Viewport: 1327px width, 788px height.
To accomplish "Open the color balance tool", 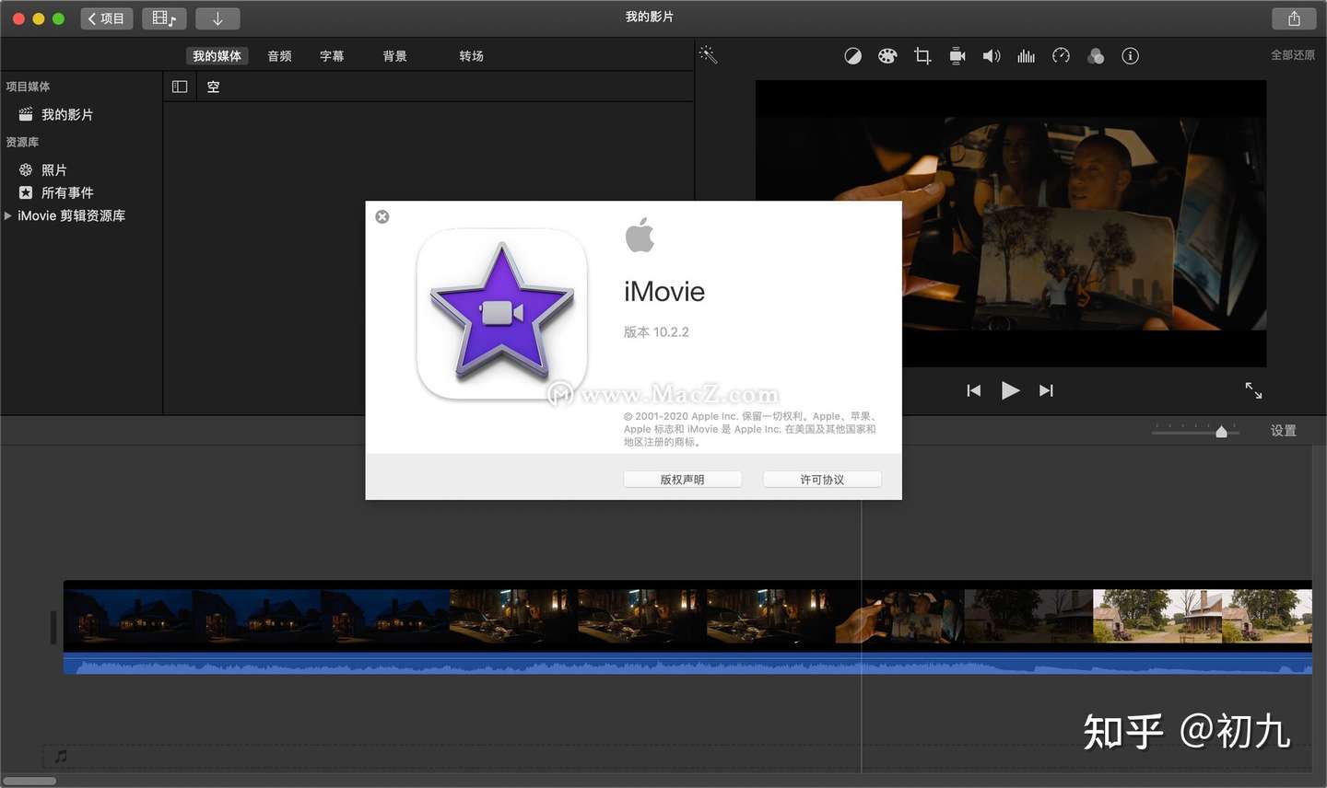I will tap(852, 56).
